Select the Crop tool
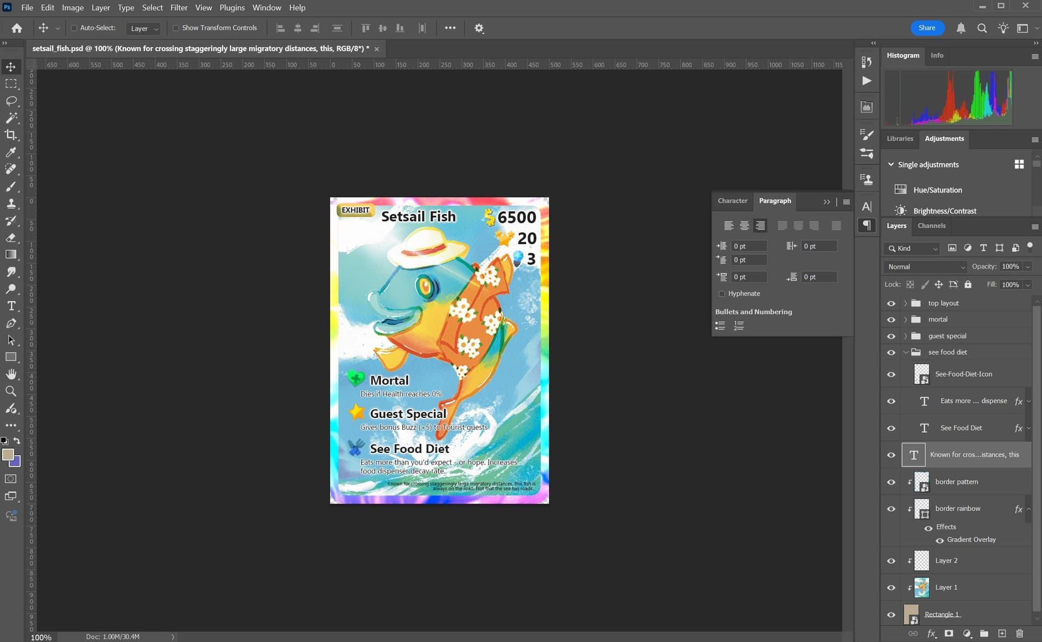Viewport: 1042px width, 642px height. click(x=11, y=135)
